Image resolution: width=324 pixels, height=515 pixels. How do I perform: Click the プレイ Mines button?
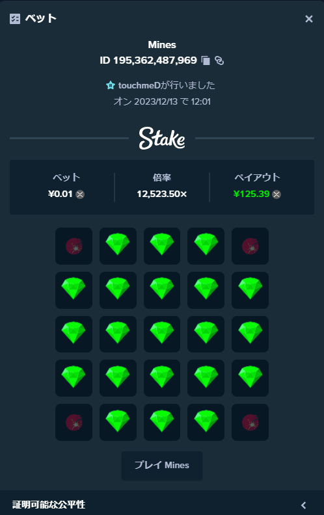[162, 465]
